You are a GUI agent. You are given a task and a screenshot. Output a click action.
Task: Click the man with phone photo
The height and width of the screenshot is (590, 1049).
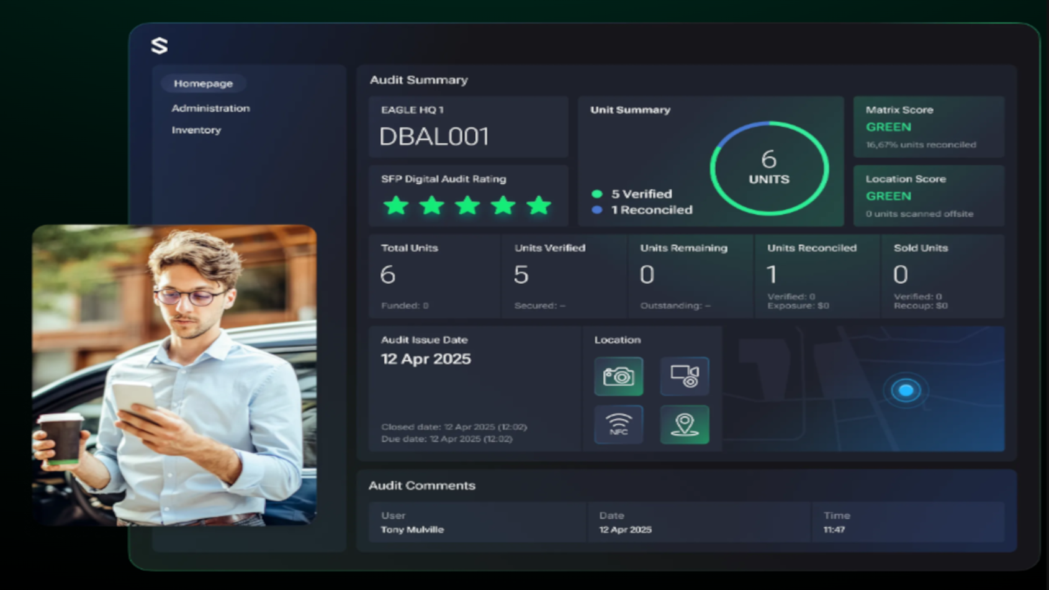click(x=174, y=375)
